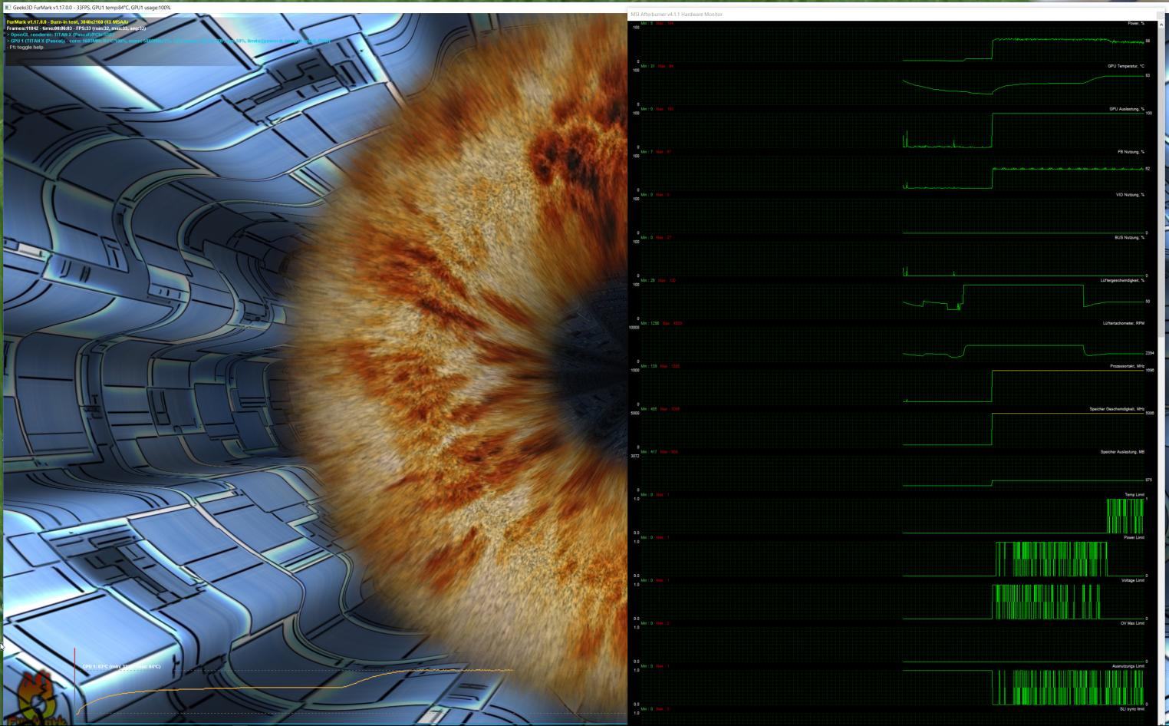Click the 'Speicher Geschwindigkeit, MHz' graph label

pyautogui.click(x=1117, y=409)
